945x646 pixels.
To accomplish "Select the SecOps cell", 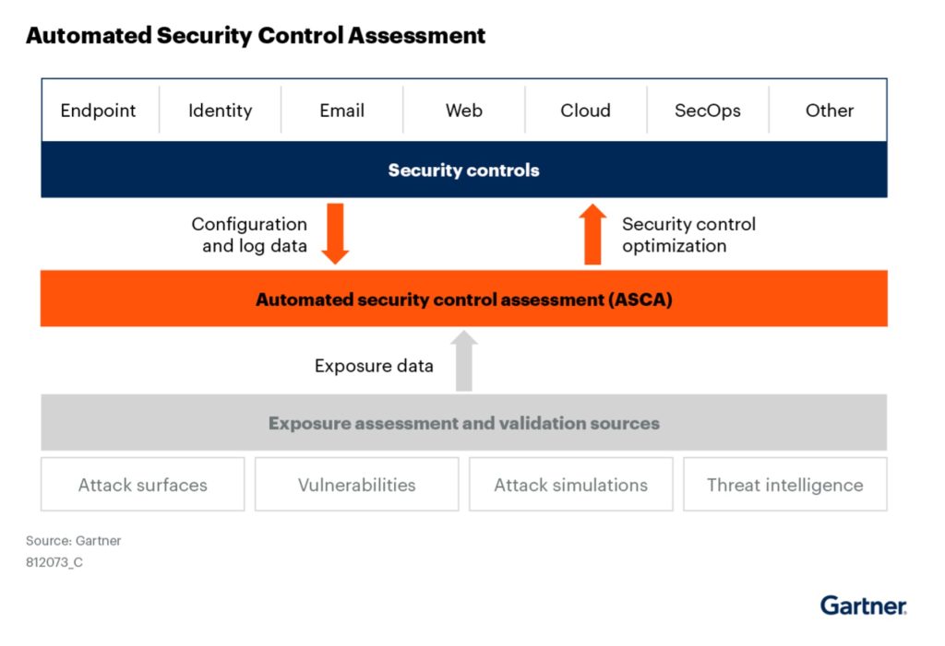I will pos(707,111).
